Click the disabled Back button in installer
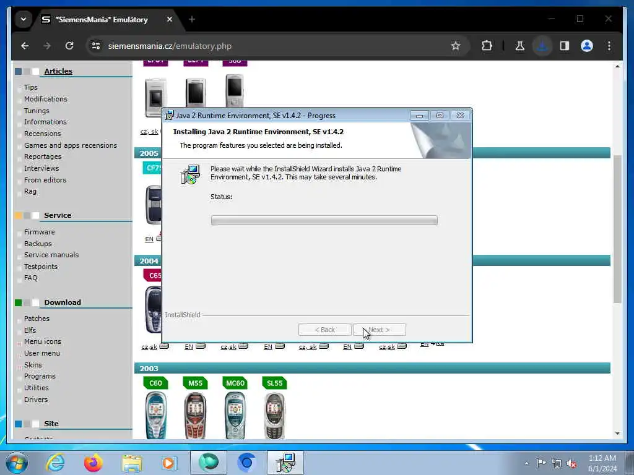Image resolution: width=634 pixels, height=475 pixels. point(324,330)
